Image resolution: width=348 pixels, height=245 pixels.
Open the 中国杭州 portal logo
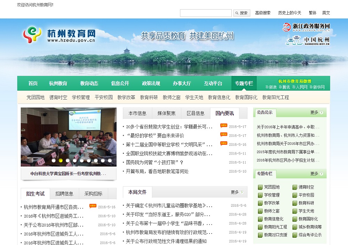pyautogui.click(x=308, y=41)
